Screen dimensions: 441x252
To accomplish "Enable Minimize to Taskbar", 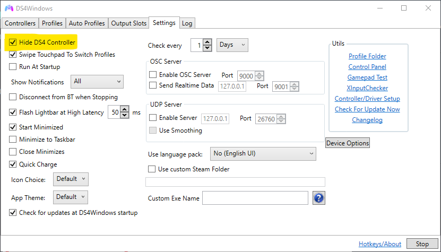I will pos(13,140).
